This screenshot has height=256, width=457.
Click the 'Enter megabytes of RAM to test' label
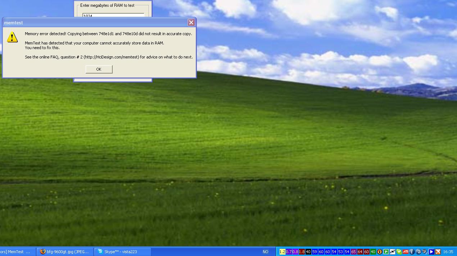(x=107, y=5)
